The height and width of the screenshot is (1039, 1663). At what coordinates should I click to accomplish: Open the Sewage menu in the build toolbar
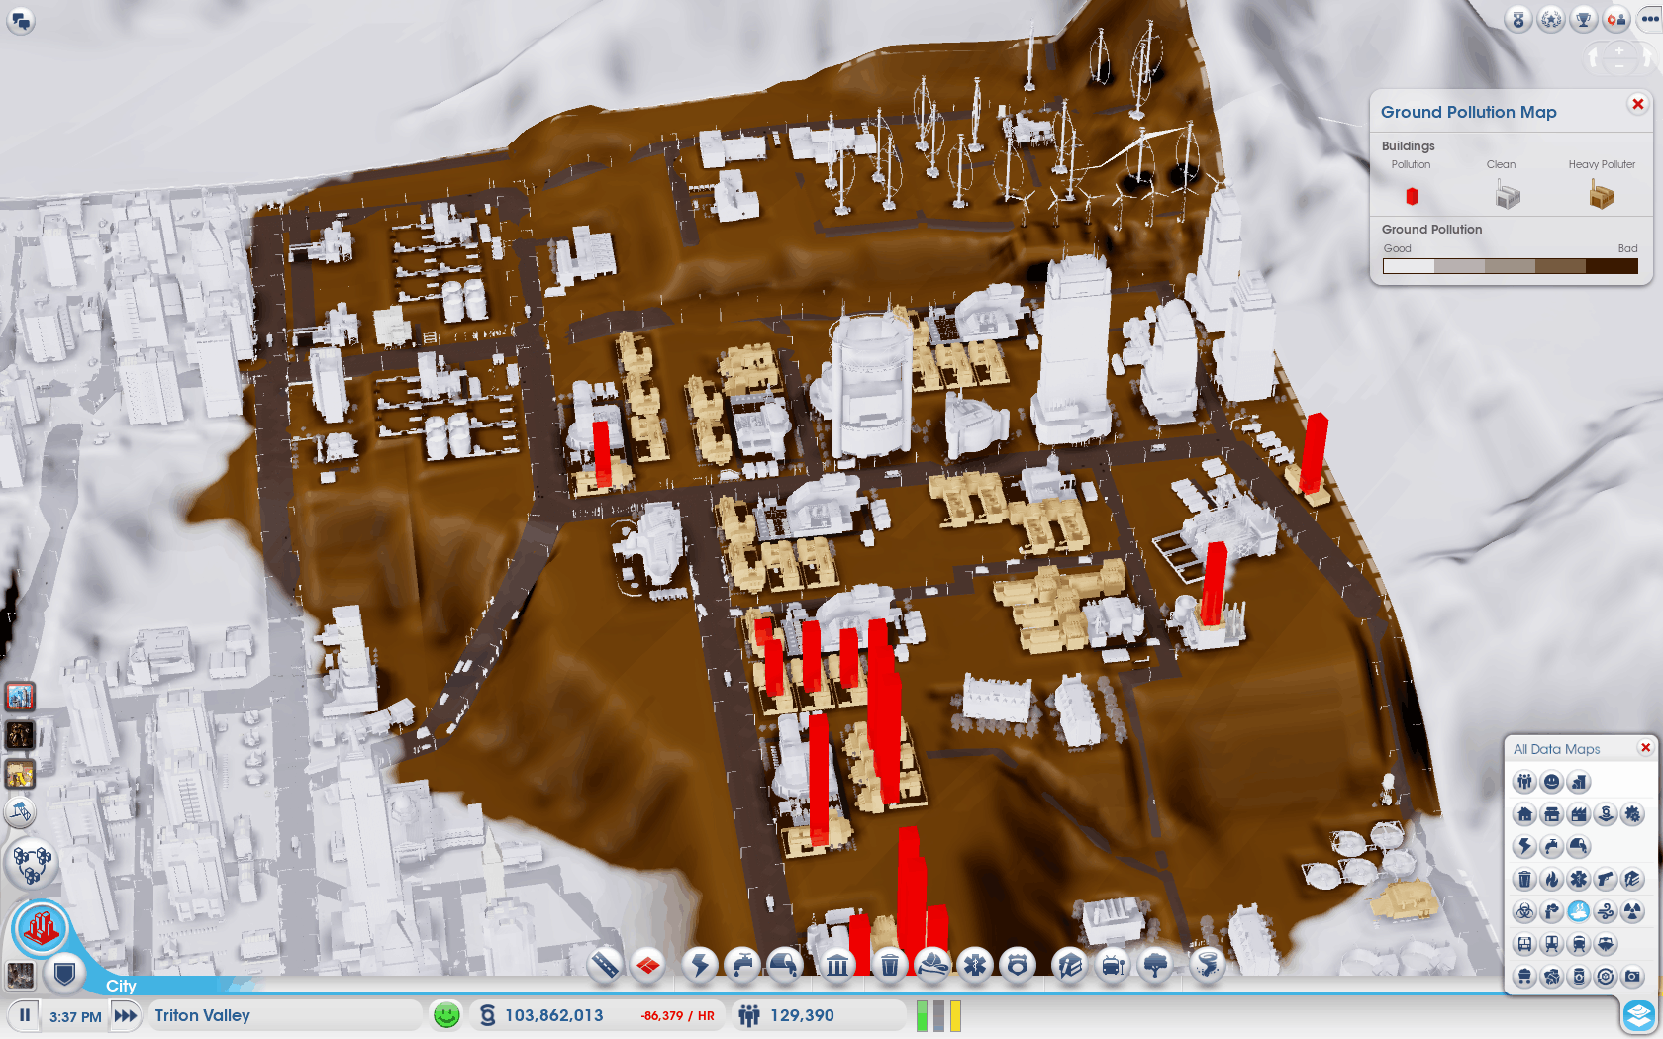785,964
